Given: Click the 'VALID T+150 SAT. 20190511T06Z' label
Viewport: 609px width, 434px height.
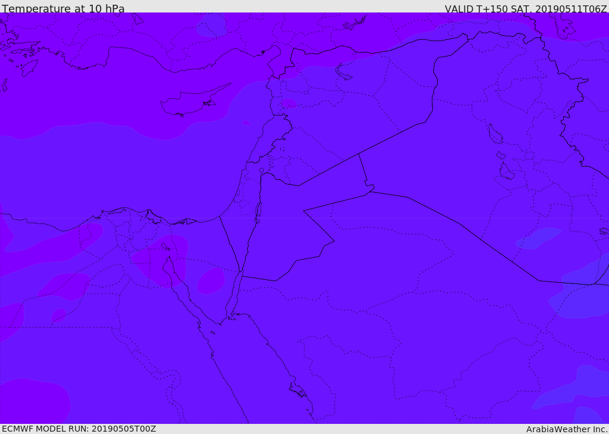Looking at the screenshot, I should (526, 8).
